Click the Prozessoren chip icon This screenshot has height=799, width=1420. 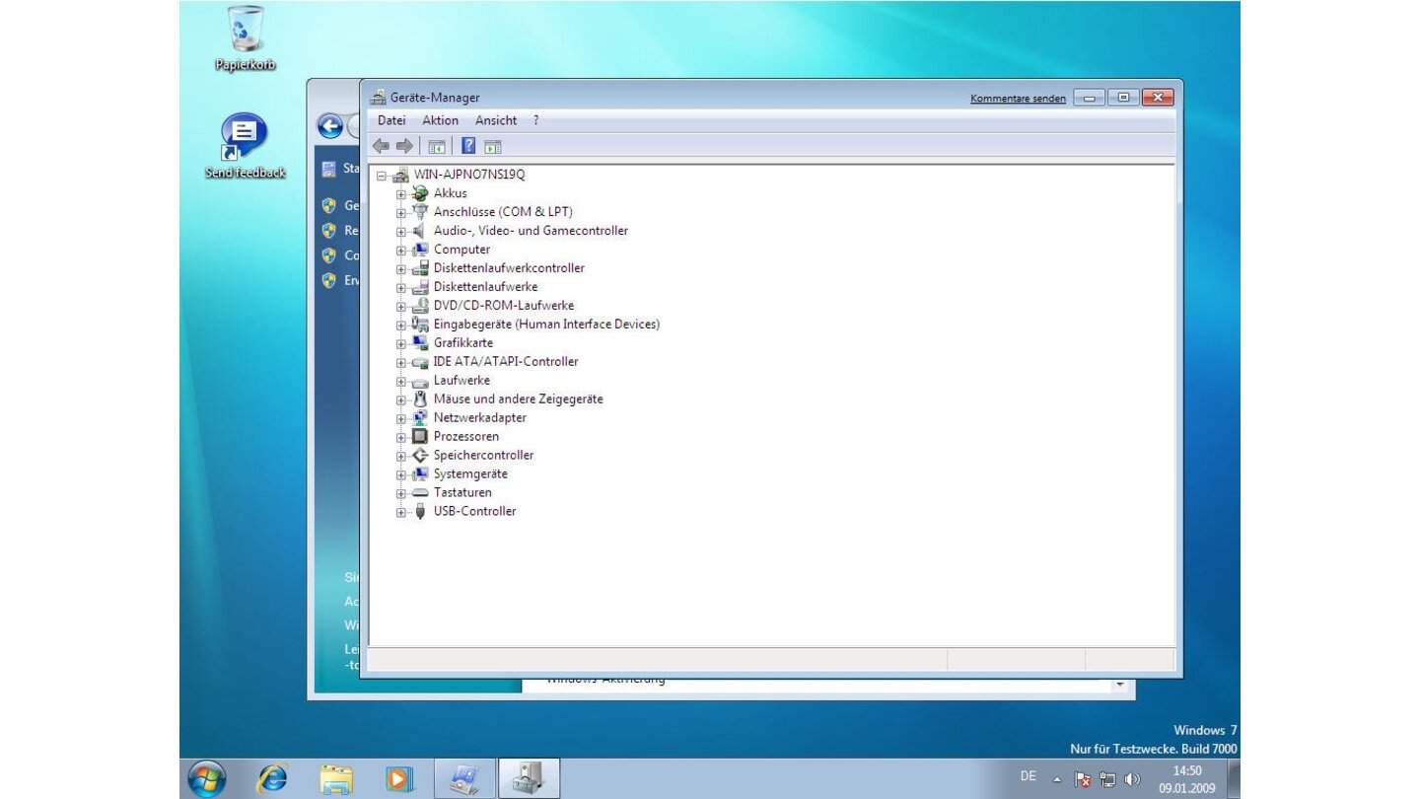pos(420,437)
